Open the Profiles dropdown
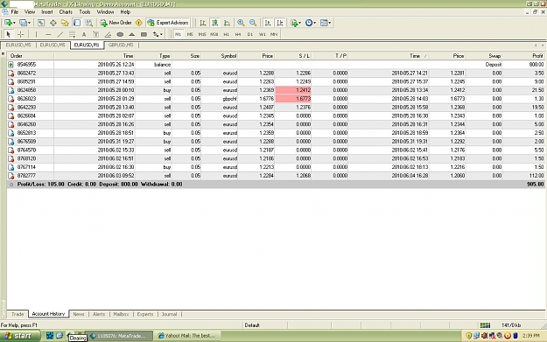 (25, 23)
